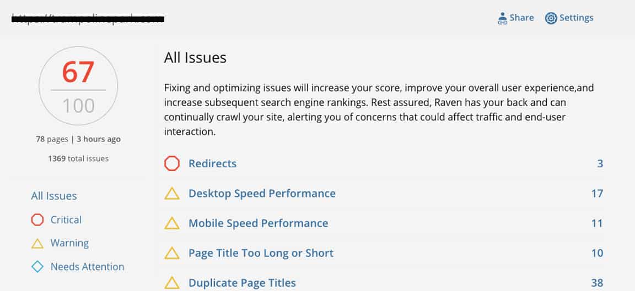
Task: Click the 1369 total issues text
Action: click(x=78, y=158)
